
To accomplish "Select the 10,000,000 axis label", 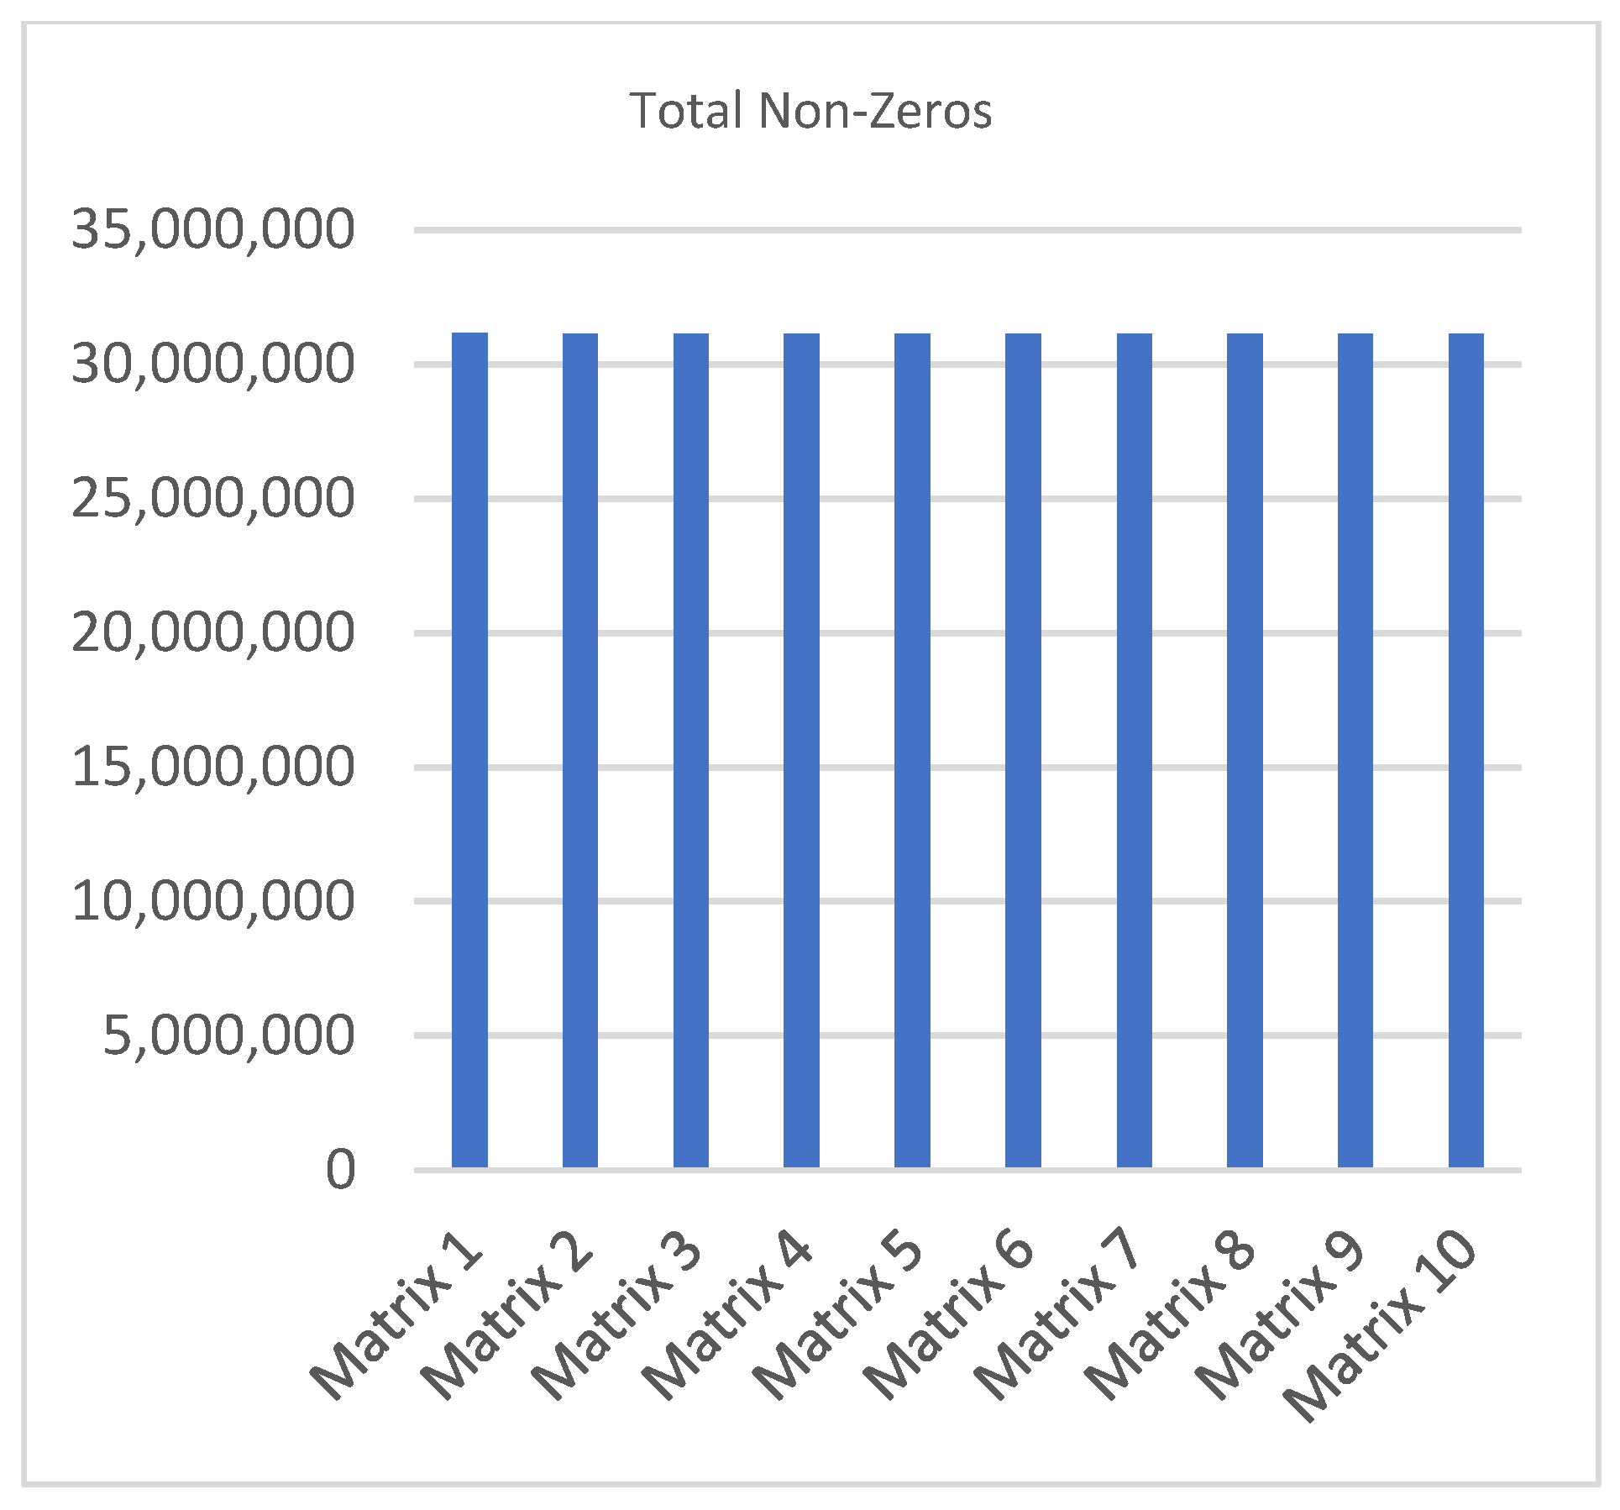I will tap(213, 901).
